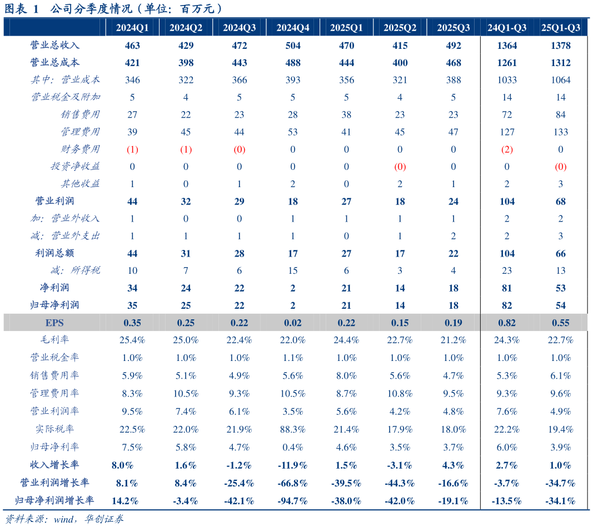Select the 营业利润 row label
This screenshot has height=527, width=593.
pos(55,201)
